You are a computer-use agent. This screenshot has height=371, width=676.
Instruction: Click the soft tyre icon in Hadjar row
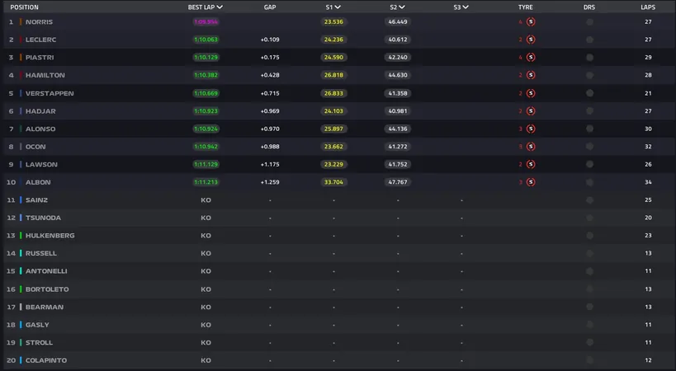pos(531,111)
